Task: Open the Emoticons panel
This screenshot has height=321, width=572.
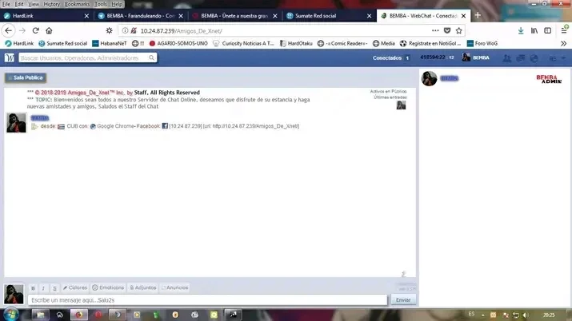Action: (x=108, y=287)
